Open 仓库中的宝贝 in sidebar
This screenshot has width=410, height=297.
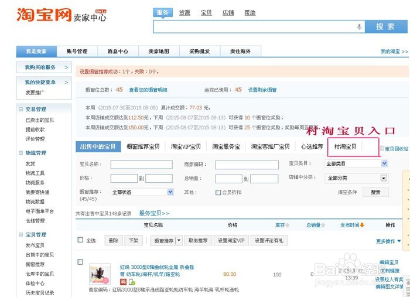40,274
